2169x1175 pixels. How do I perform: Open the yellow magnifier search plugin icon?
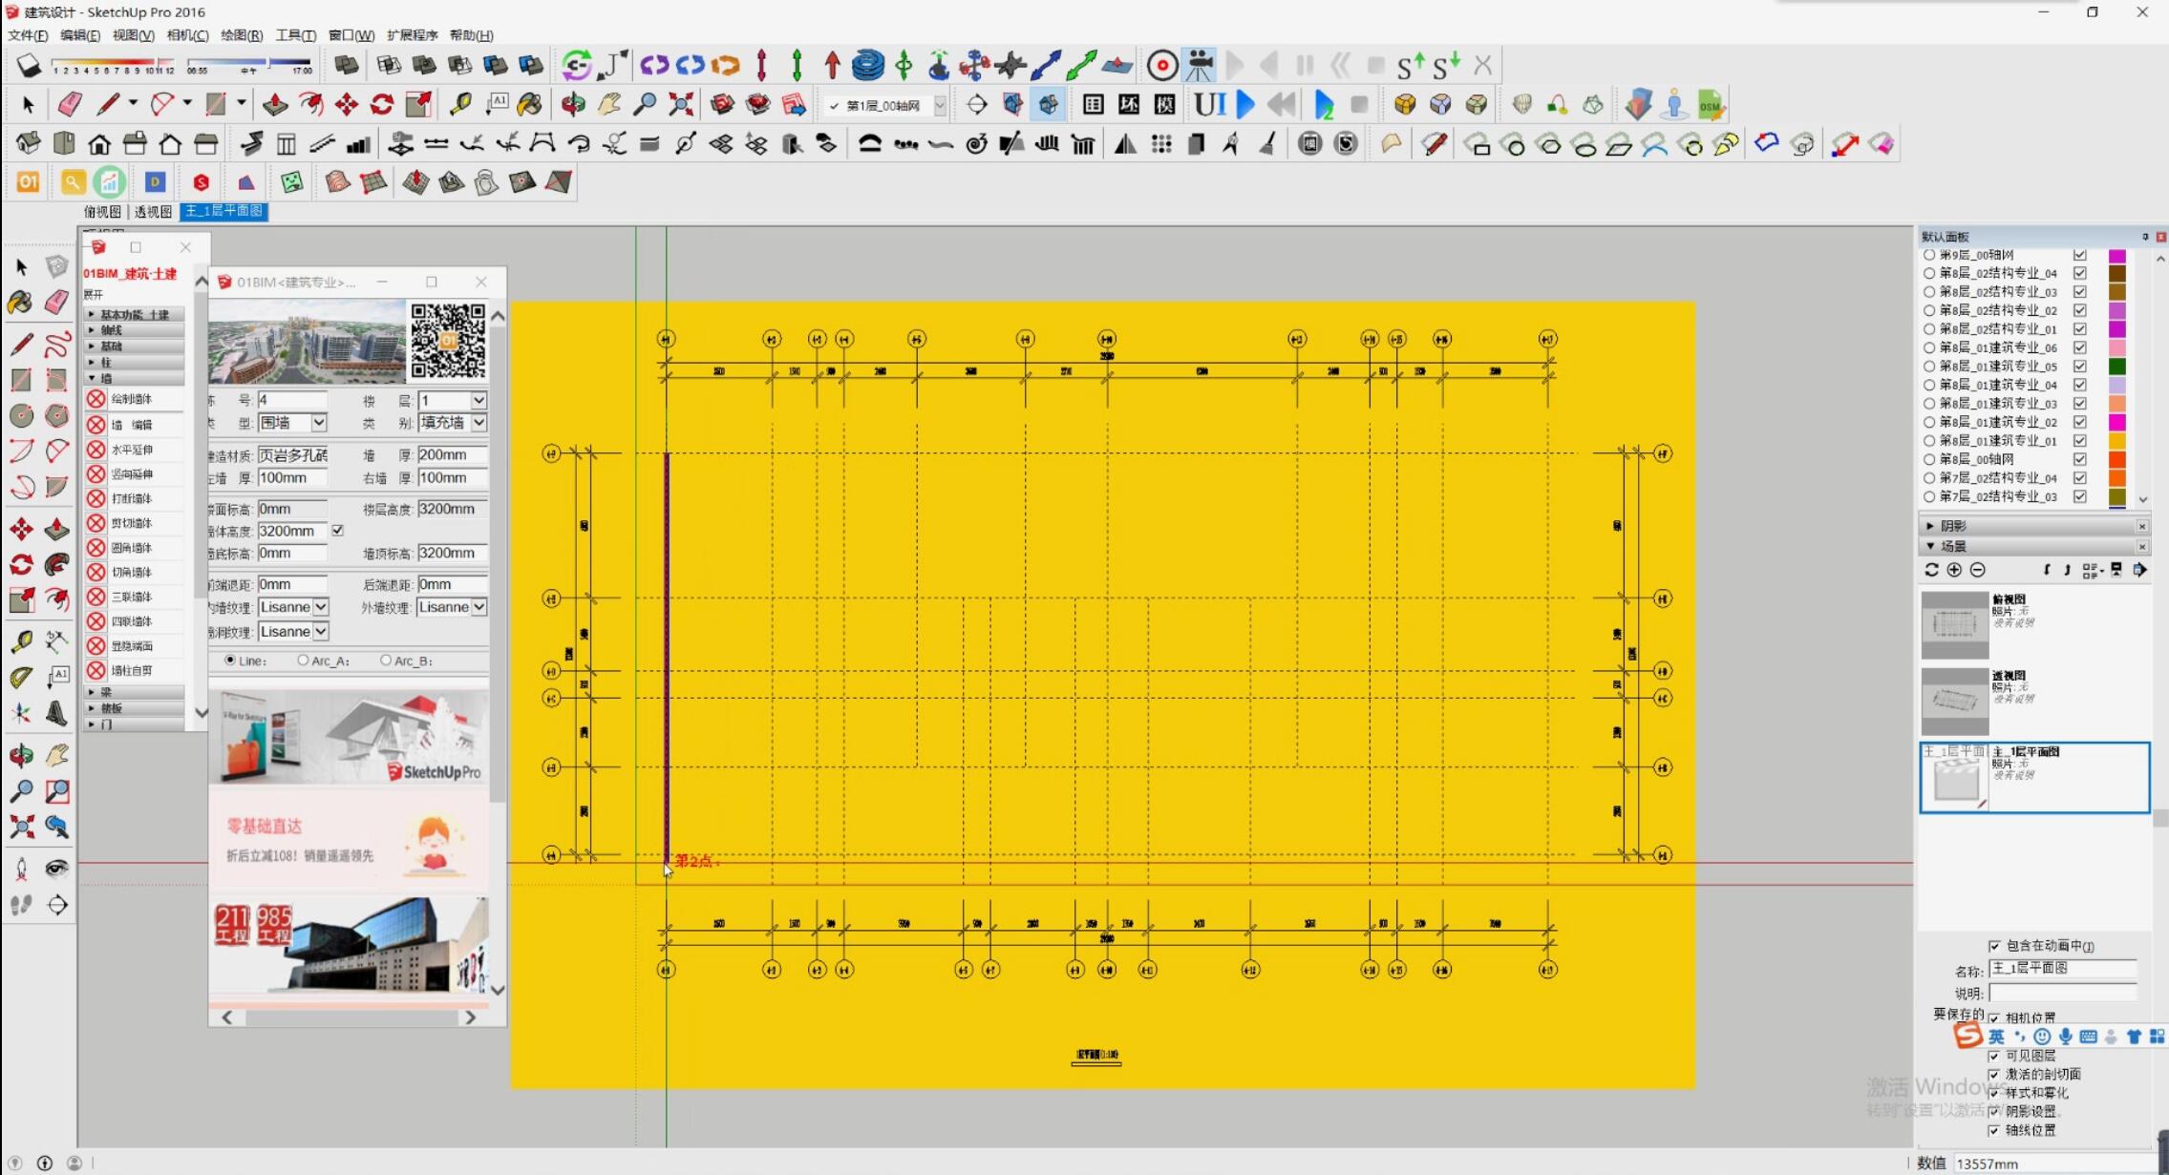pyautogui.click(x=73, y=181)
